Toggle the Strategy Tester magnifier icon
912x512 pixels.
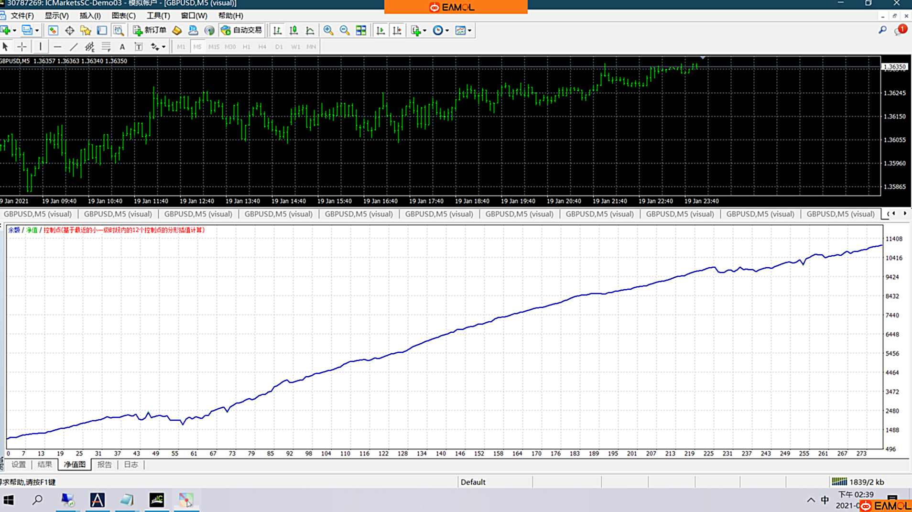(x=118, y=30)
